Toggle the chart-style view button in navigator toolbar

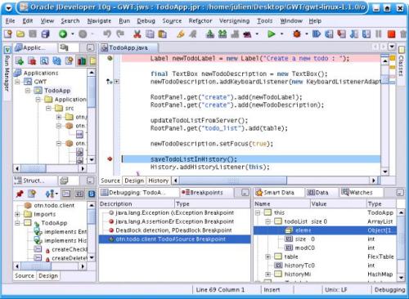tap(82, 60)
